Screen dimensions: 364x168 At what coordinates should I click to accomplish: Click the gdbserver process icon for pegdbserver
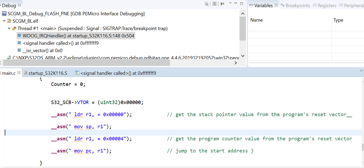tap(9, 57)
